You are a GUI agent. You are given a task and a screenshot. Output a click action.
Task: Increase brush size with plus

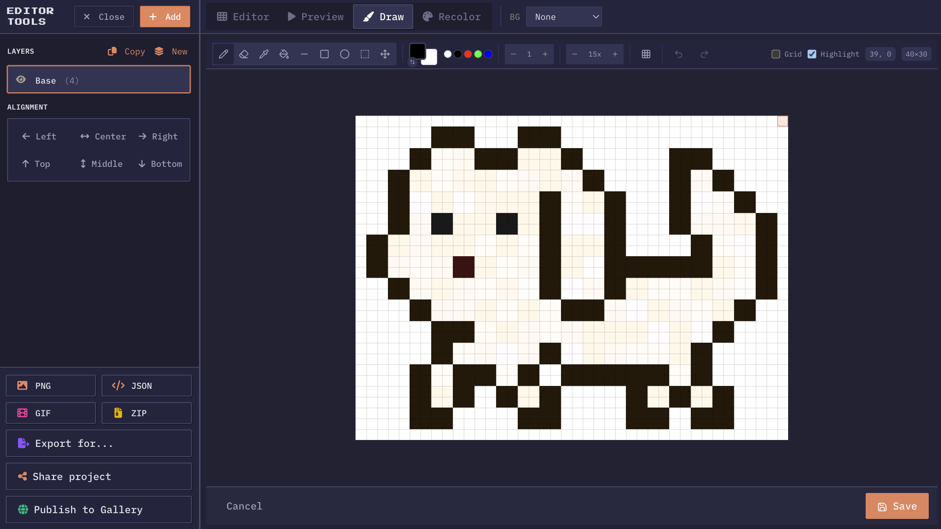[545, 54]
